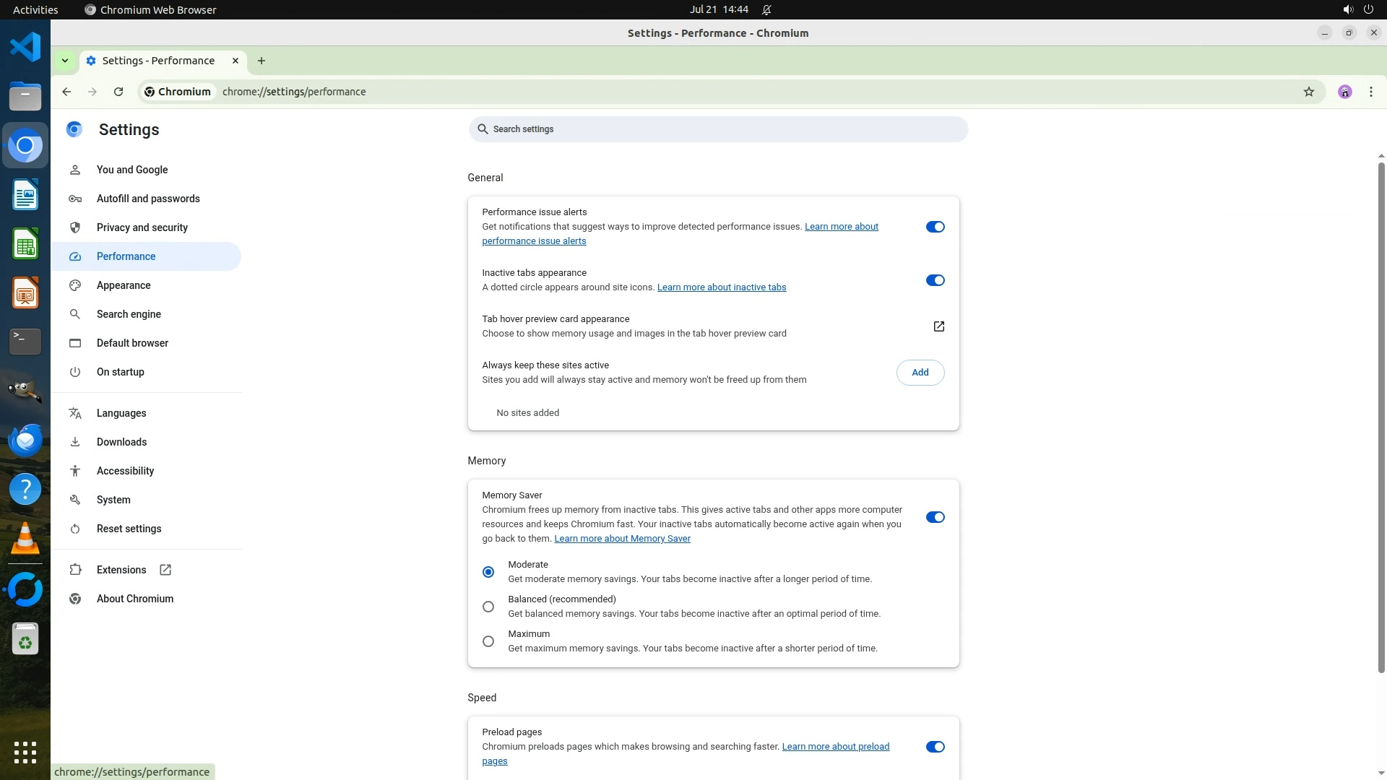1387x780 pixels.
Task: Open Appearance settings section
Action: tap(124, 285)
